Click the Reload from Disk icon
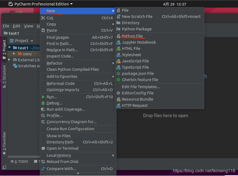The image size is (238, 176). point(43,162)
